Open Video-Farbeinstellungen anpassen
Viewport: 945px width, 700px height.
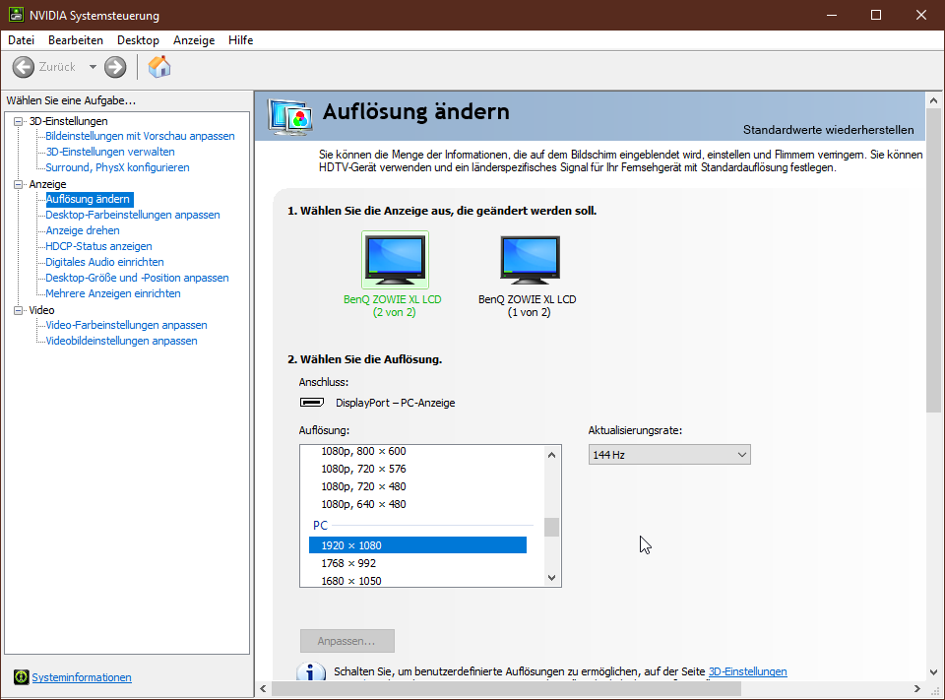pyautogui.click(x=127, y=324)
